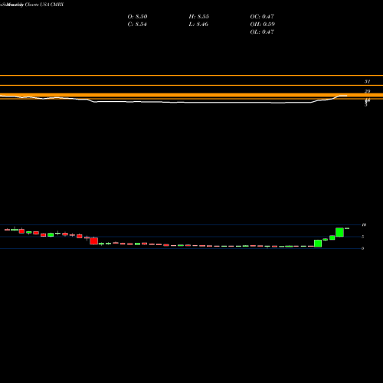This screenshot has width=383, height=383.
Task: Click the close price value "C: 8.54"
Action: coord(137,24)
